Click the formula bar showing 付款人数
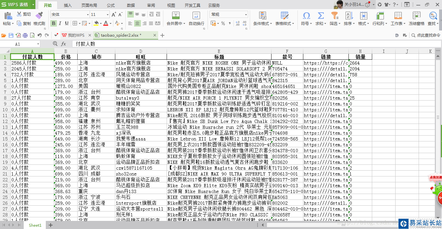 257,44
